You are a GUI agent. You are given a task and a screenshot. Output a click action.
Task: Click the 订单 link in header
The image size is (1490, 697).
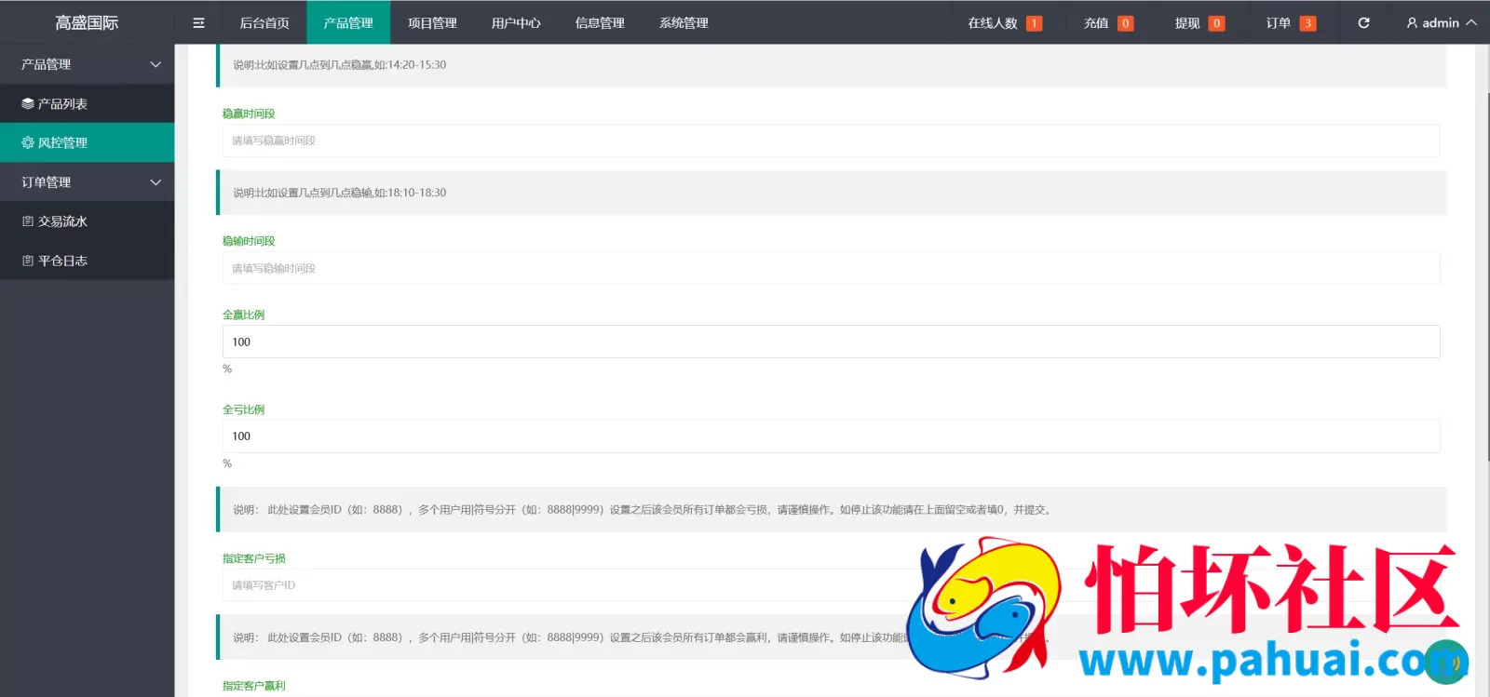[x=1279, y=23]
